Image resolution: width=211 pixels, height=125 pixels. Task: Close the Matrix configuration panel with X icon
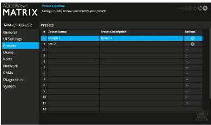tap(205, 8)
